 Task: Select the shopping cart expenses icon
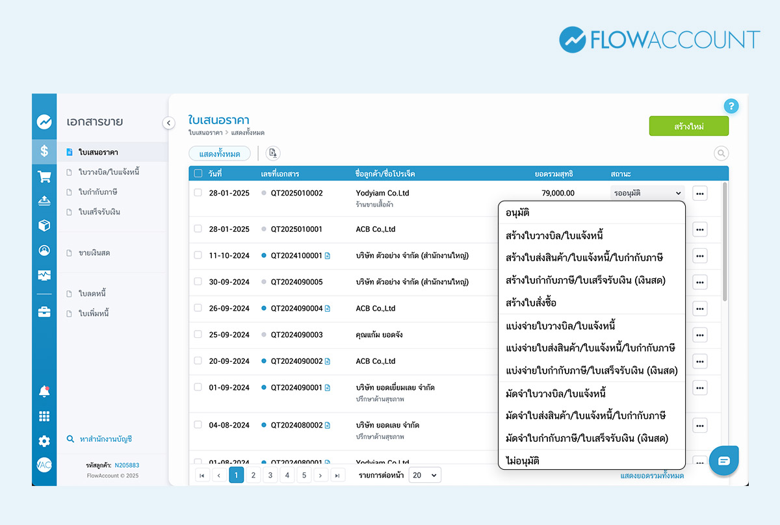tap(44, 176)
